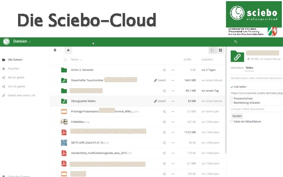Enable Bearbeitung erlauben checkbox
Viewport: 283px width, 177px height.
231,103
